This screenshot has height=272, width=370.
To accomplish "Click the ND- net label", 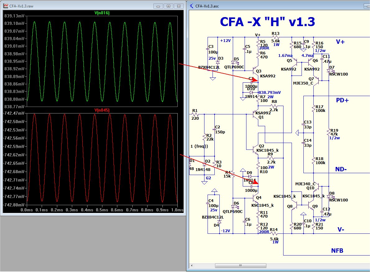I will click(341, 169).
